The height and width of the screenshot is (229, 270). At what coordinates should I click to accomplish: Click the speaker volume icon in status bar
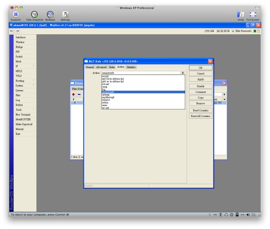pyautogui.click(x=248, y=215)
